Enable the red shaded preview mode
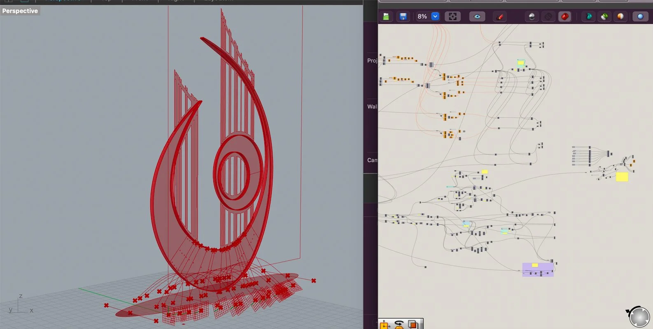 tap(564, 16)
